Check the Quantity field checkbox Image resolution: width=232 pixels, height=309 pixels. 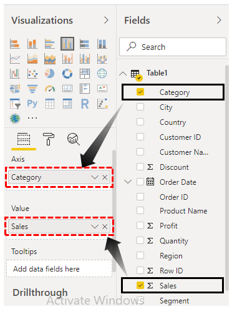(x=140, y=240)
